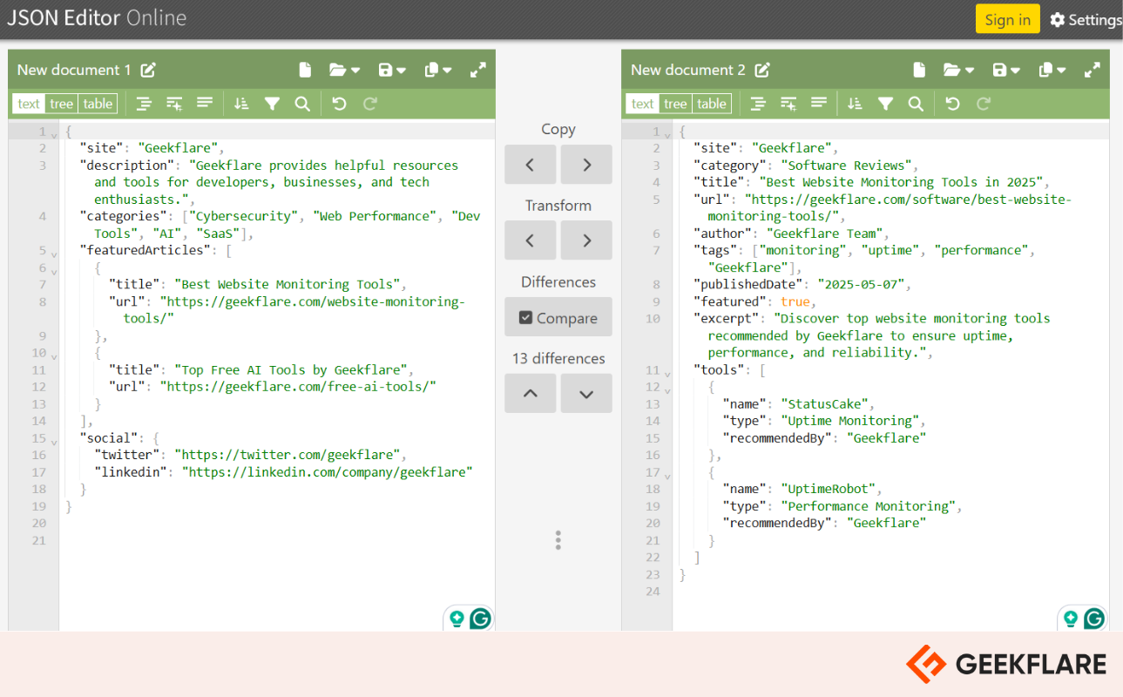
Task: Switch the left panel to tree mode
Action: click(x=61, y=104)
